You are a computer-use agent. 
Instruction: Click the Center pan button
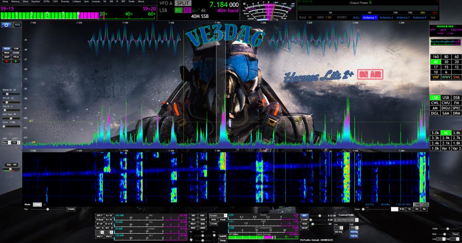pyautogui.click(x=71, y=209)
